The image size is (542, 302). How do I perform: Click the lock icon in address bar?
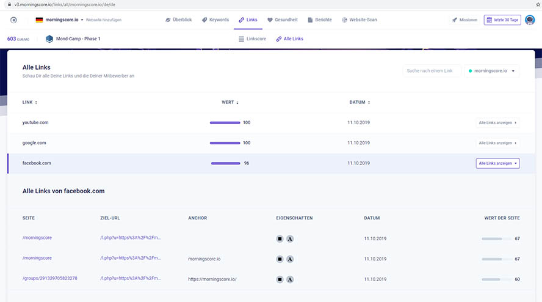9,4
